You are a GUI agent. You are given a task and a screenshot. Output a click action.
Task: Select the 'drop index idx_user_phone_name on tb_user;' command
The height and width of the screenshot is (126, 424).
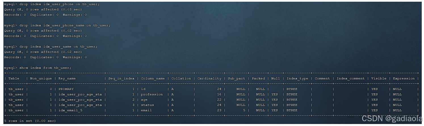click(x=65, y=25)
